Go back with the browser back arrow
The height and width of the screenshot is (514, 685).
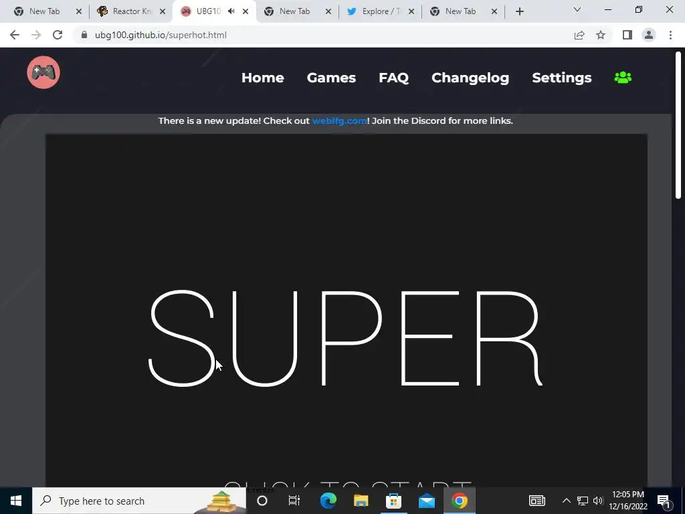(x=15, y=35)
